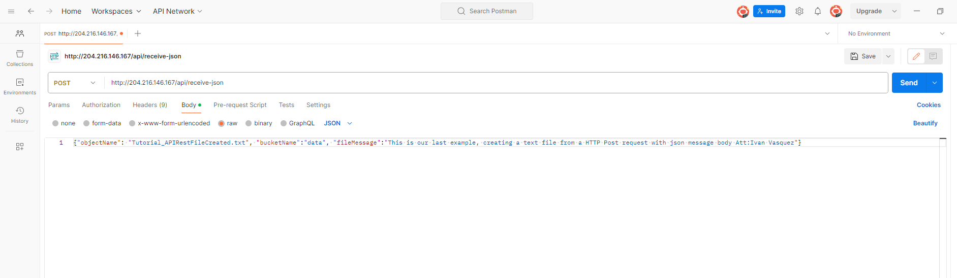This screenshot has width=957, height=278.
Task: Open the hamburger menu icon
Action: (11, 11)
